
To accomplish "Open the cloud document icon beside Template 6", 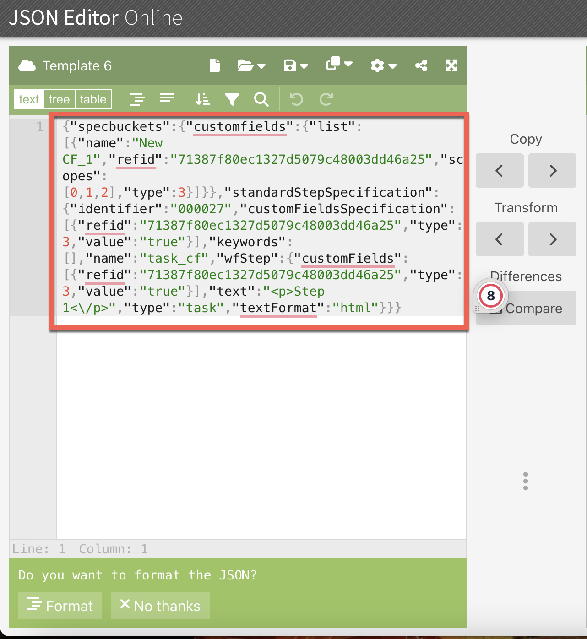I will pos(27,65).
